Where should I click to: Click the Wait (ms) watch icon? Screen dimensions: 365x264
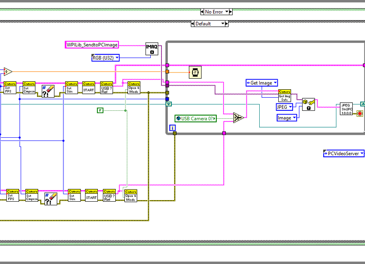point(195,72)
